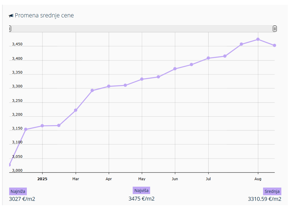Select the data point above May
289x207 pixels.
(142, 79)
